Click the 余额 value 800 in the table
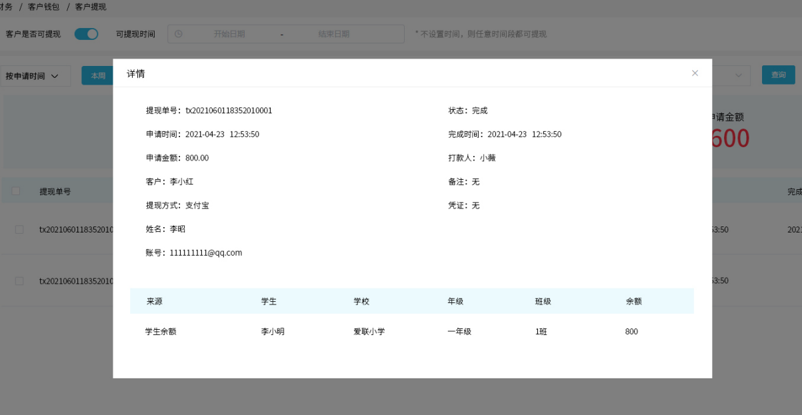This screenshot has height=415, width=802. click(x=631, y=332)
